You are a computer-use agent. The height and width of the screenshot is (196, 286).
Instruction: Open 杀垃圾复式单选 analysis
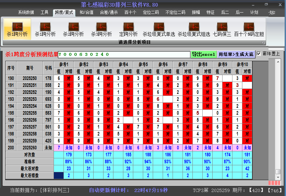pyautogui.click(x=159, y=29)
